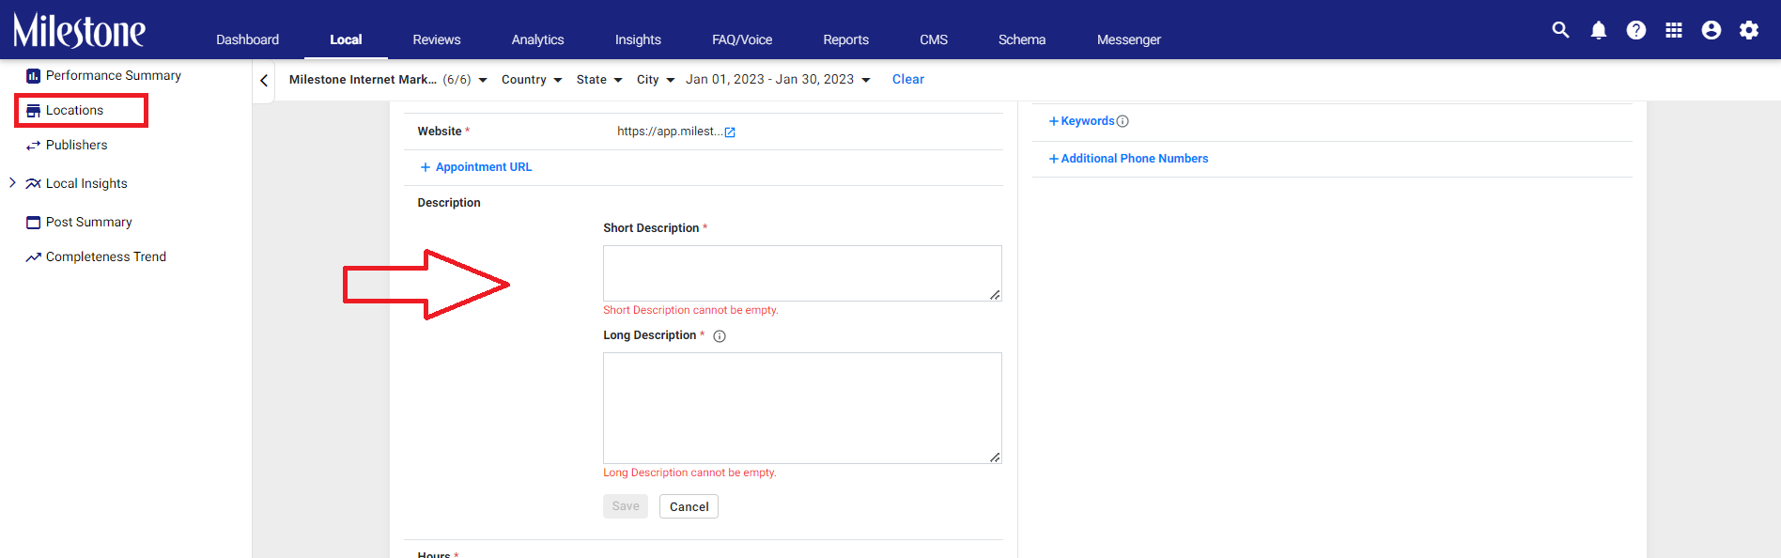The height and width of the screenshot is (558, 1781).
Task: Click the Locations store icon
Action: [x=33, y=111]
